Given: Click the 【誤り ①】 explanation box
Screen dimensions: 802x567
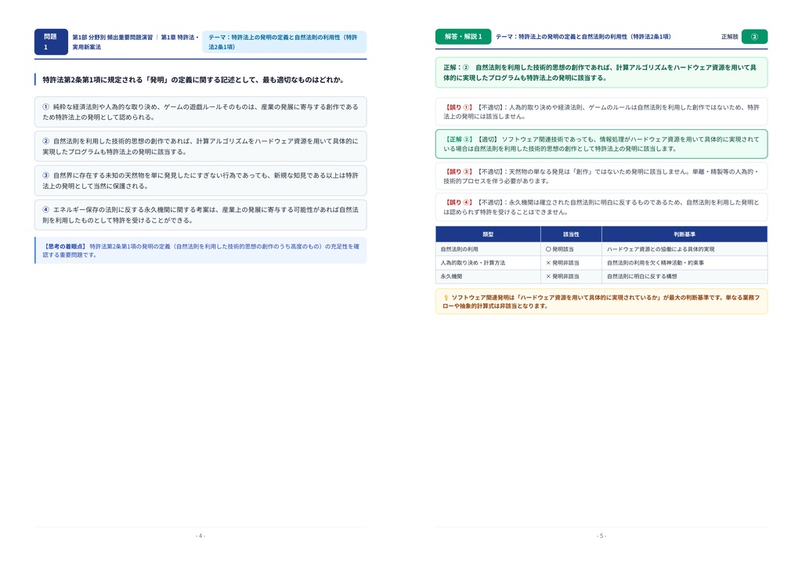Looking at the screenshot, I should point(601,111).
